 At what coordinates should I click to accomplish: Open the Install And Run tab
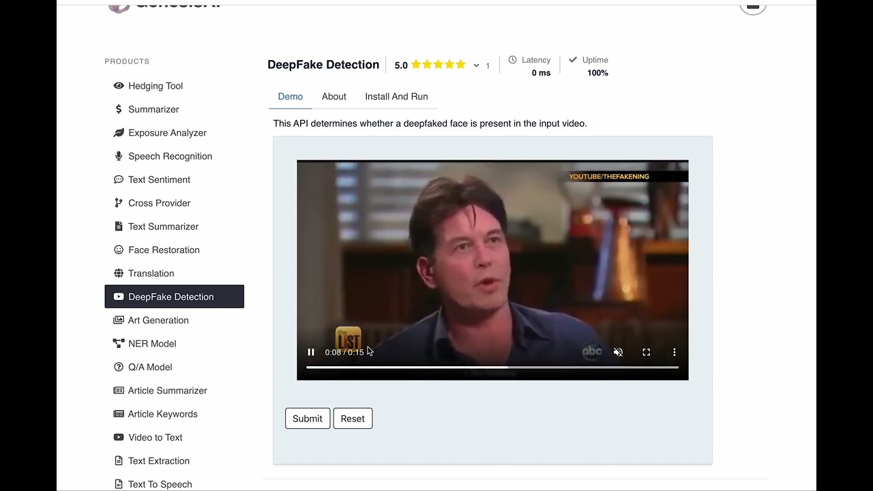click(x=396, y=97)
